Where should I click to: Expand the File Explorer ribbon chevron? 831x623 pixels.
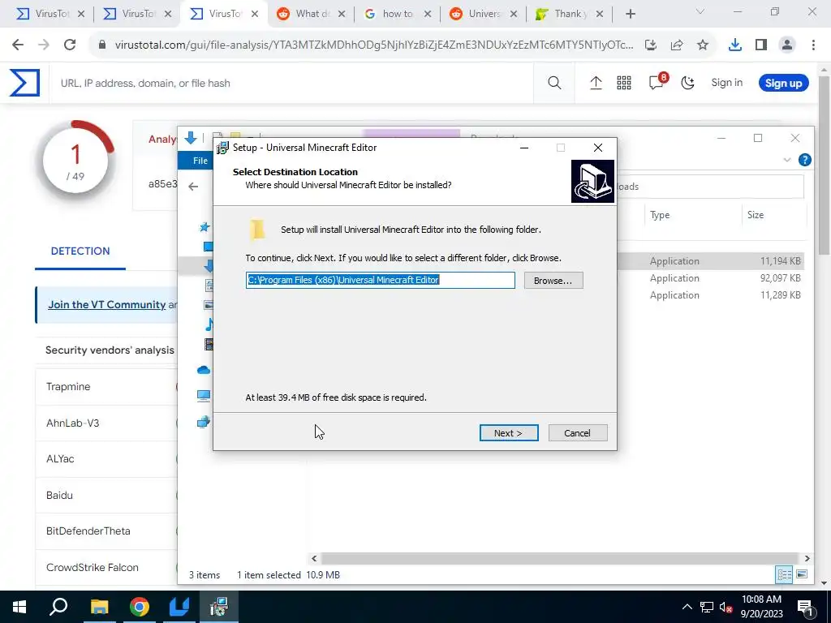point(787,160)
